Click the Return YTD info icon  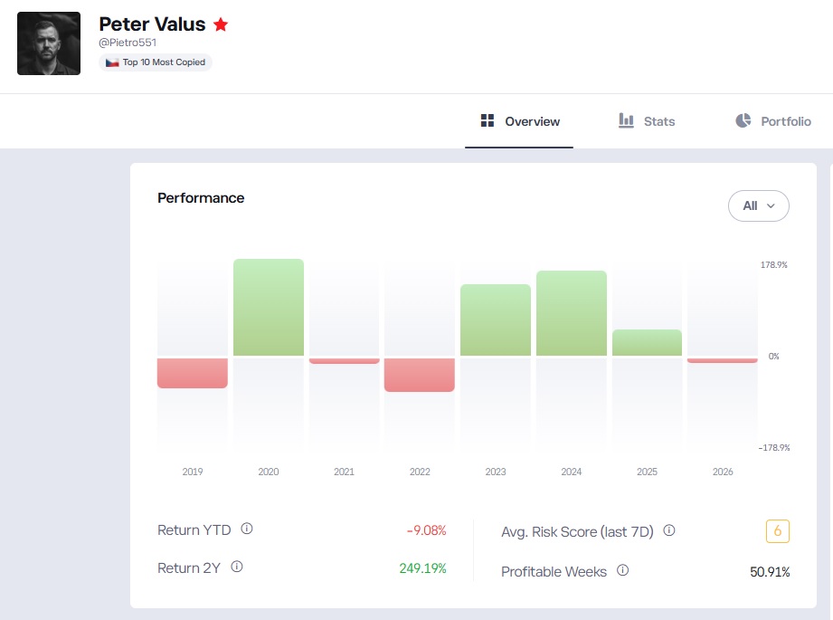(x=247, y=529)
